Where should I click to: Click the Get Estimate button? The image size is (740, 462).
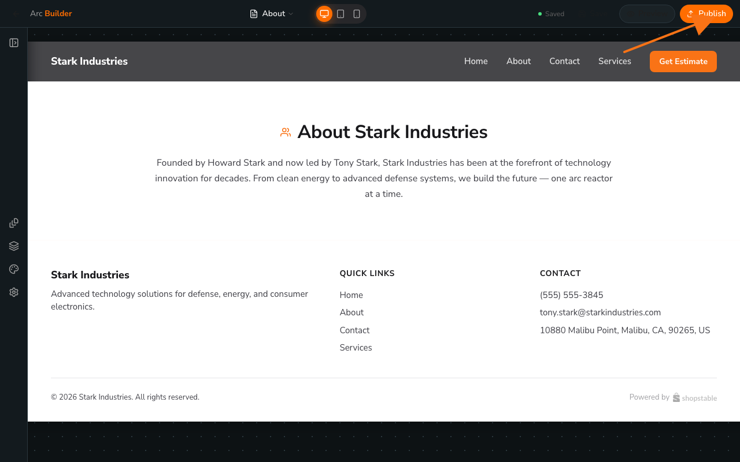(683, 61)
